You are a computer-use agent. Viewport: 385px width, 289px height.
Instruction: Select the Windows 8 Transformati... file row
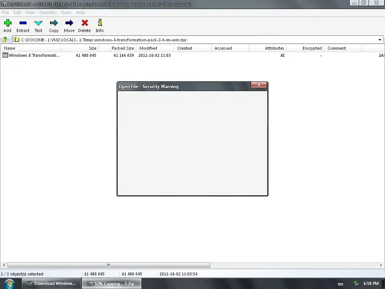coord(192,55)
